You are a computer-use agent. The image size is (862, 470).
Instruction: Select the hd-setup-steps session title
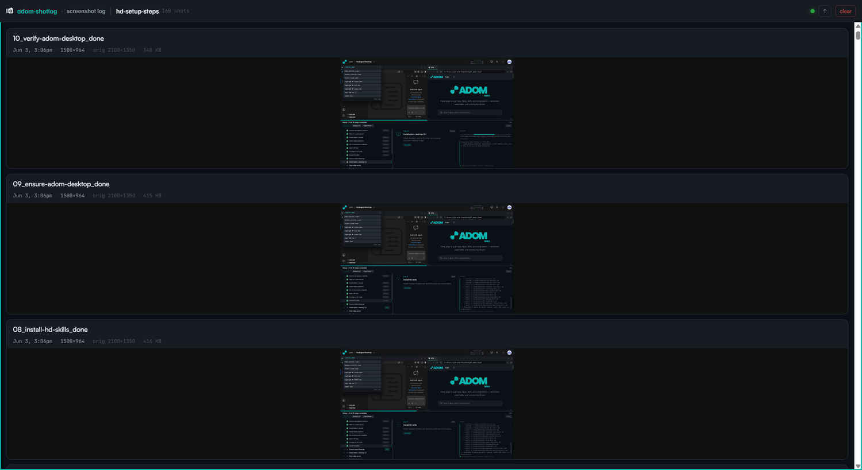click(x=137, y=11)
